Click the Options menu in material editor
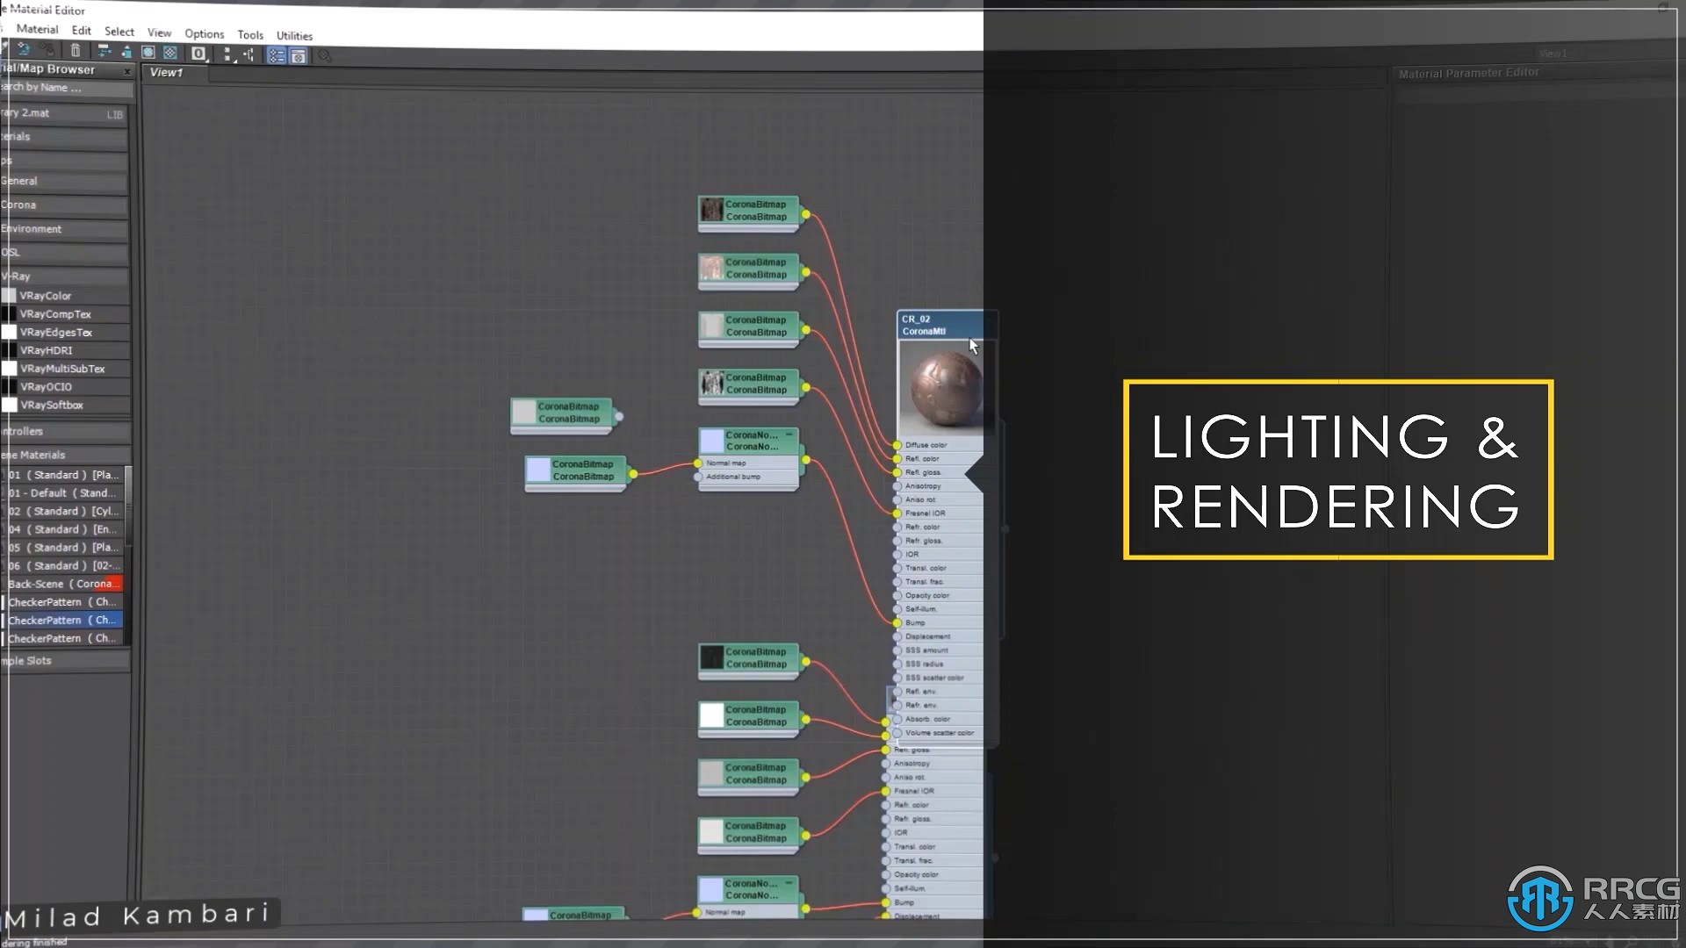Screen dimensions: 1686x948 coord(204,33)
